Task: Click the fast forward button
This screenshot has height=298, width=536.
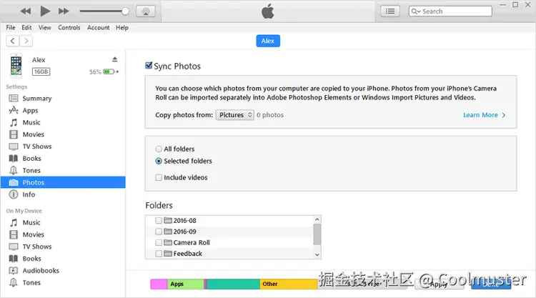Action: click(x=64, y=11)
